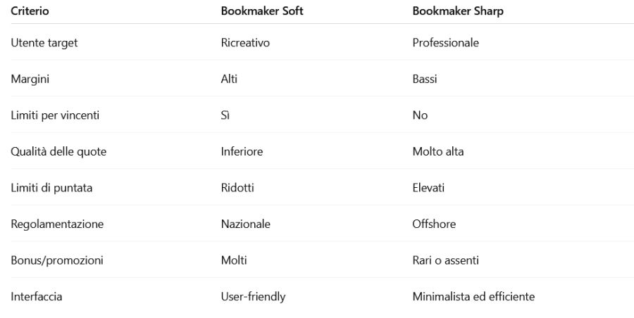Click the Professionale cell

coord(445,43)
